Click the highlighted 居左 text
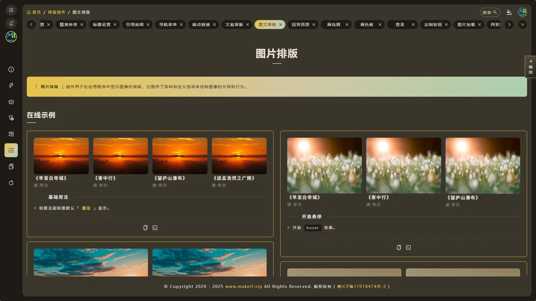 tap(86, 208)
